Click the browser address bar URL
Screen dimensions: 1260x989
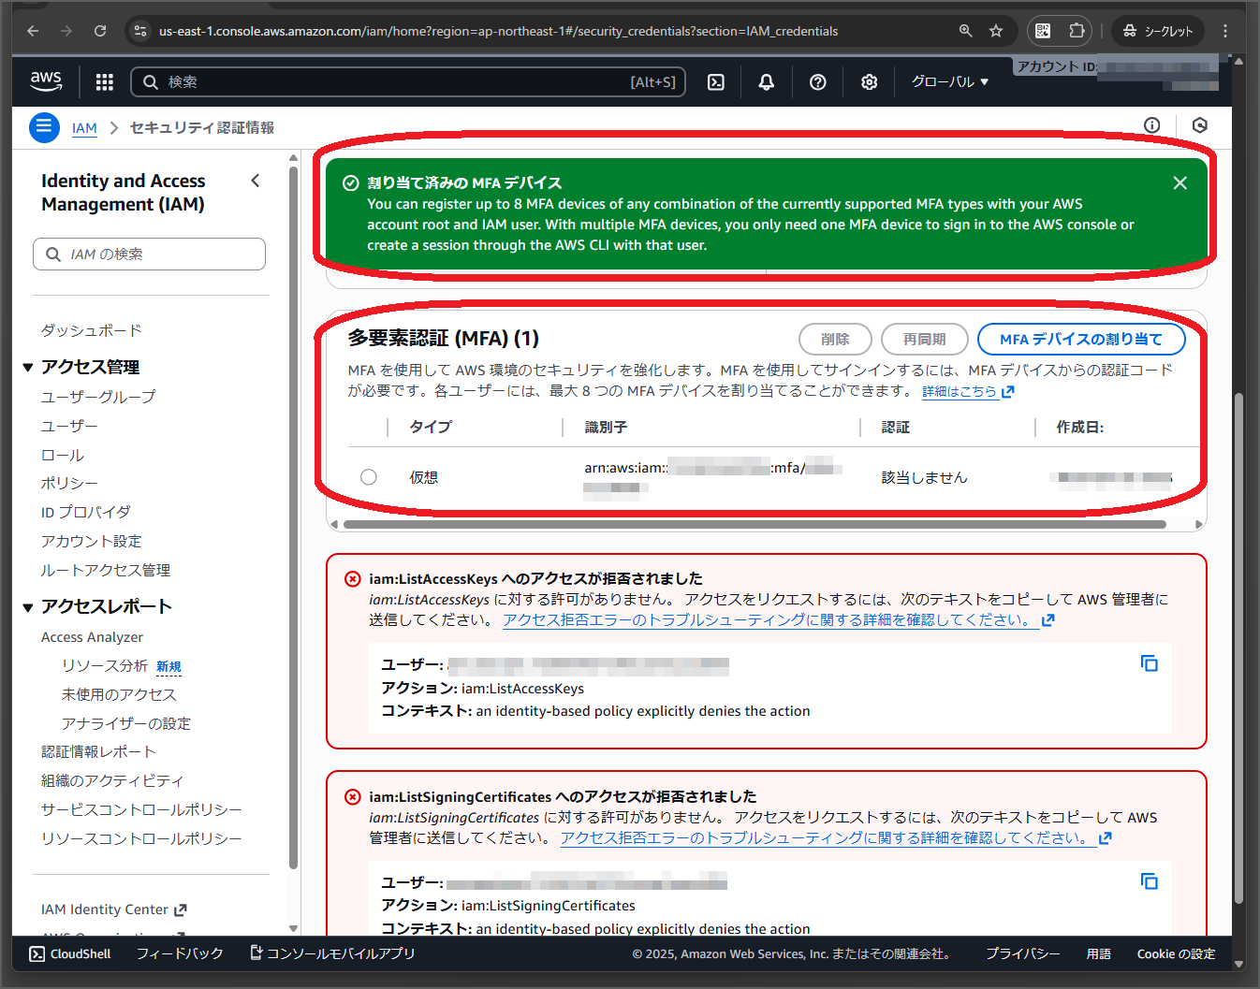pos(498,31)
